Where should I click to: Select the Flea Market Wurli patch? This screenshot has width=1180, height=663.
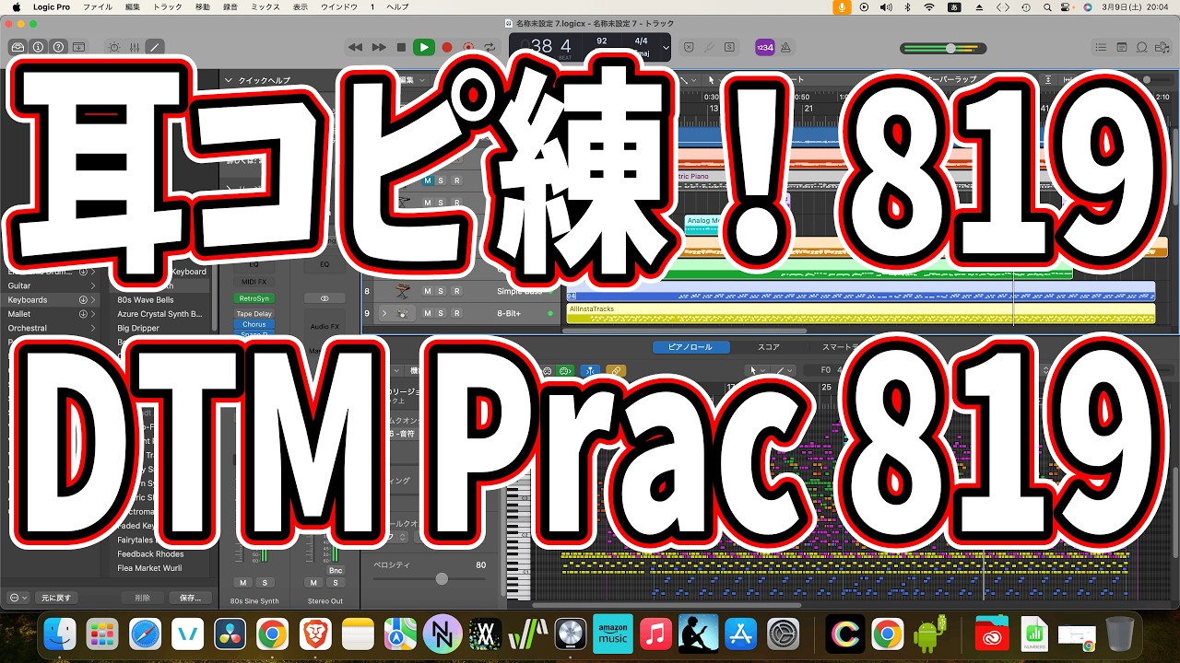click(x=149, y=568)
